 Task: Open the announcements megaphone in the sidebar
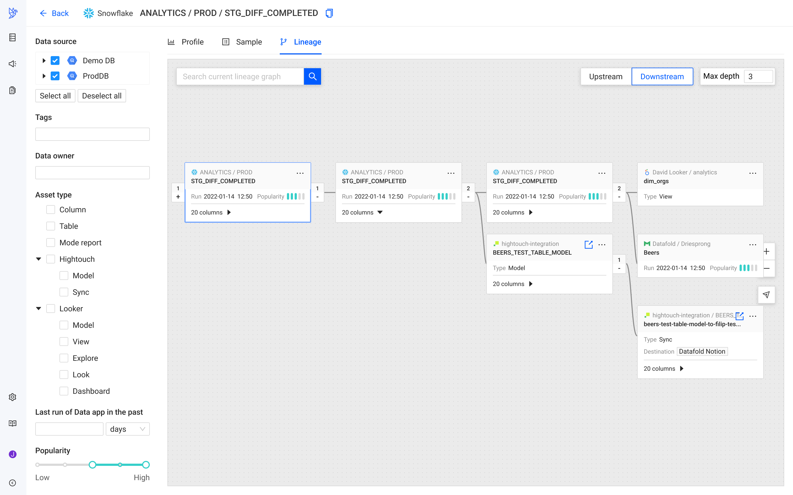point(12,64)
